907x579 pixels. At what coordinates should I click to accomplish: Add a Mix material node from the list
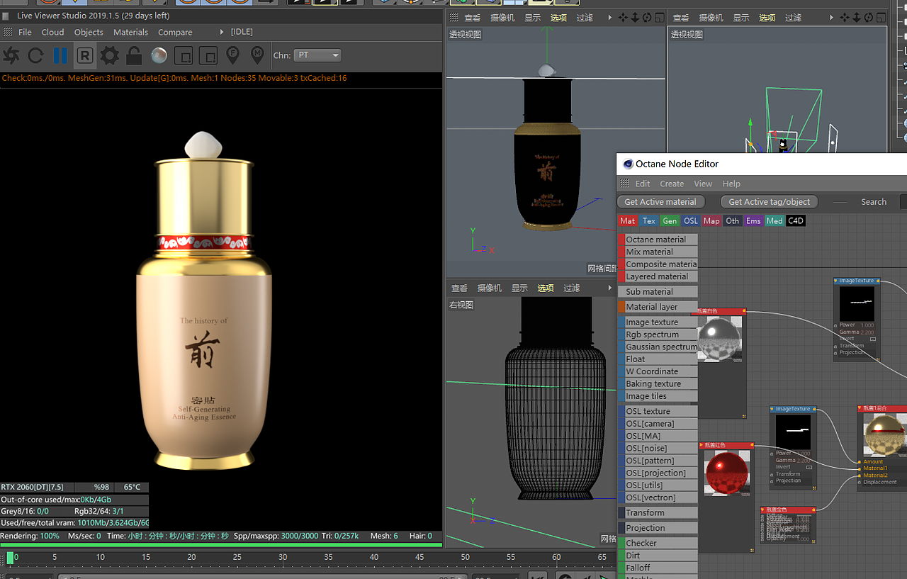pyautogui.click(x=658, y=252)
